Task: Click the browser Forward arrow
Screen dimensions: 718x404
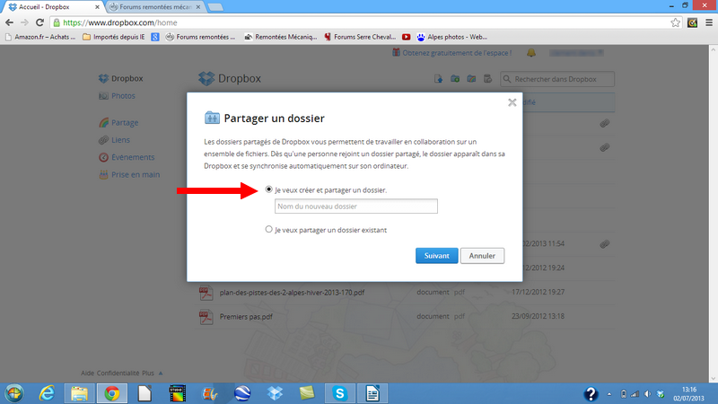Action: pos(24,22)
